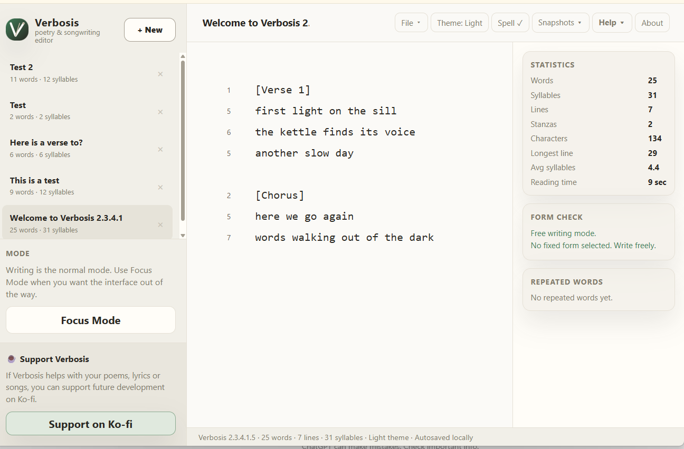Click the Ko-fi cup icon beside Support Verbosis
Screen dimensions: 684x449
click(11, 359)
